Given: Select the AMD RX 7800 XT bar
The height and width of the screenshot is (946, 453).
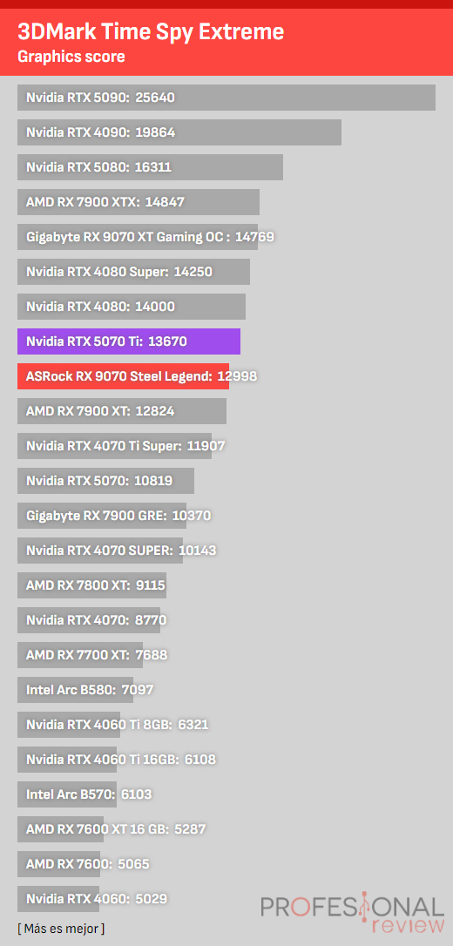Looking at the screenshot, I should pyautogui.click(x=91, y=585).
